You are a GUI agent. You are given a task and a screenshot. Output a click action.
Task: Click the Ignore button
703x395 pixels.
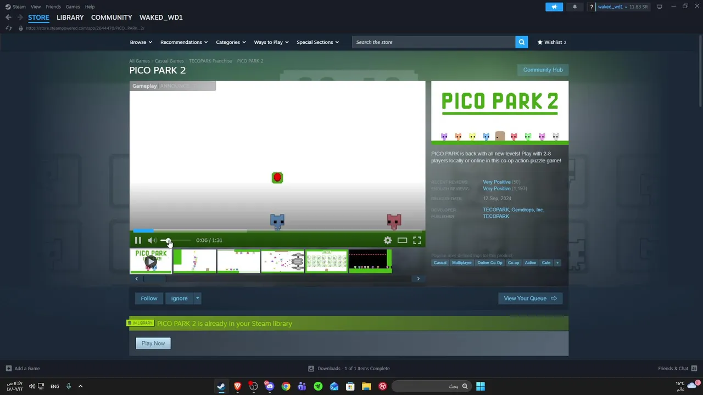click(x=179, y=298)
